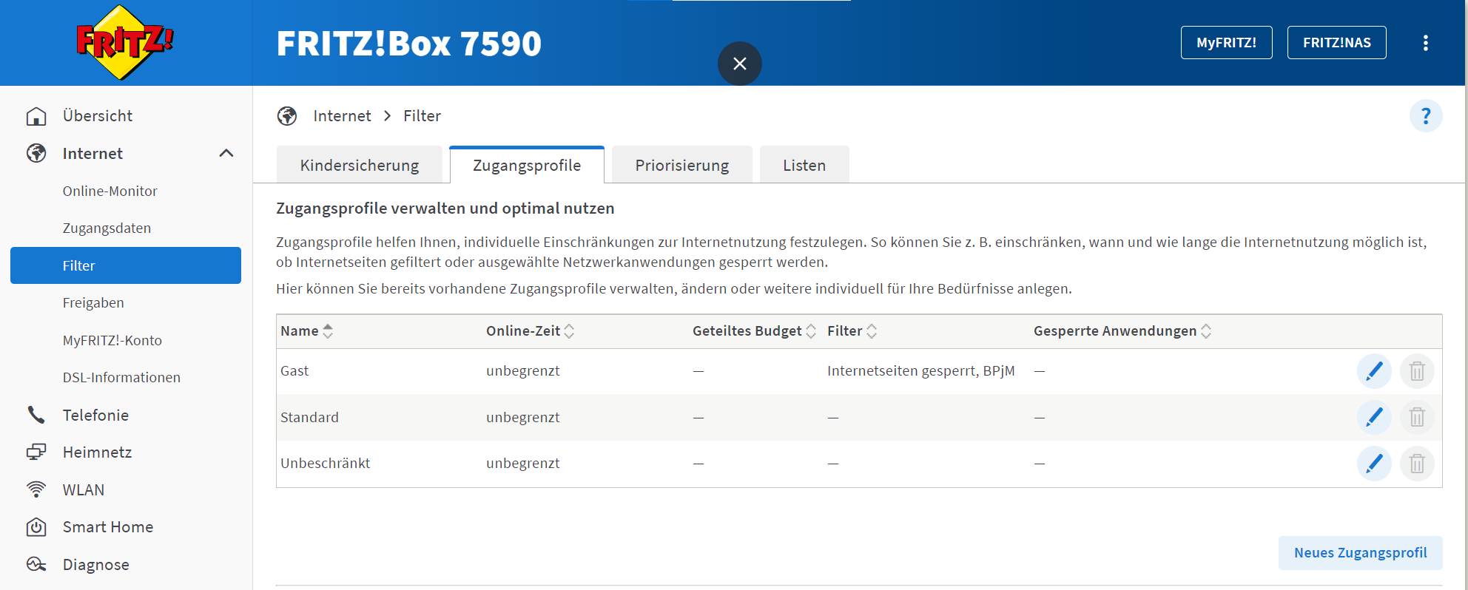Click the FRITZ! logo
1468x590 pixels.
coord(124,42)
